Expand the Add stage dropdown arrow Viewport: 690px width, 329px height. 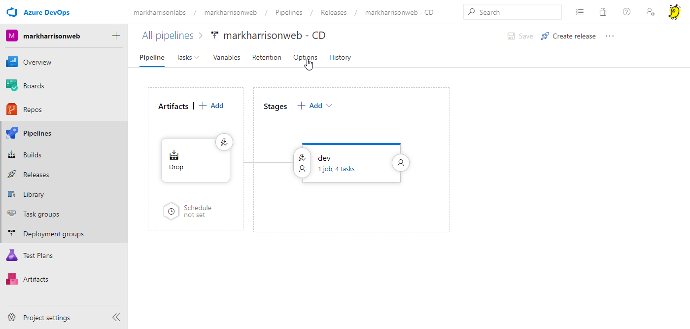(329, 106)
